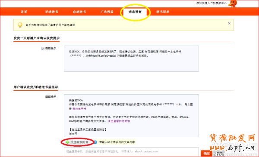Click the 发货三天后用户未确认收货提示 heading
The height and width of the screenshot is (157, 259).
(x=37, y=38)
